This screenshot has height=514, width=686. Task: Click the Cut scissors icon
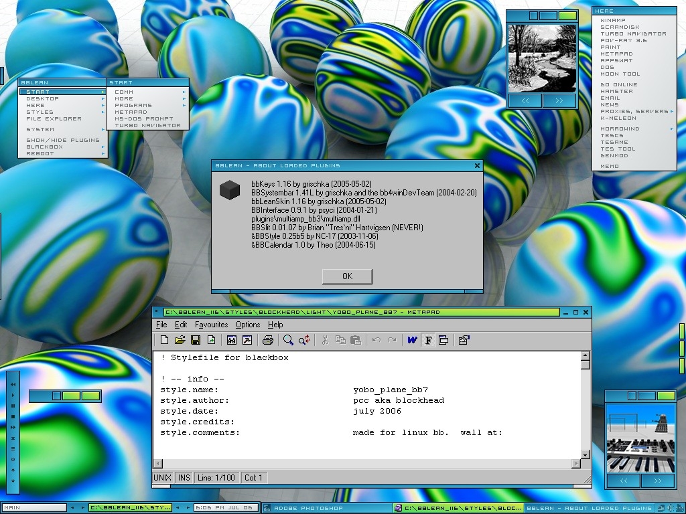click(x=325, y=340)
